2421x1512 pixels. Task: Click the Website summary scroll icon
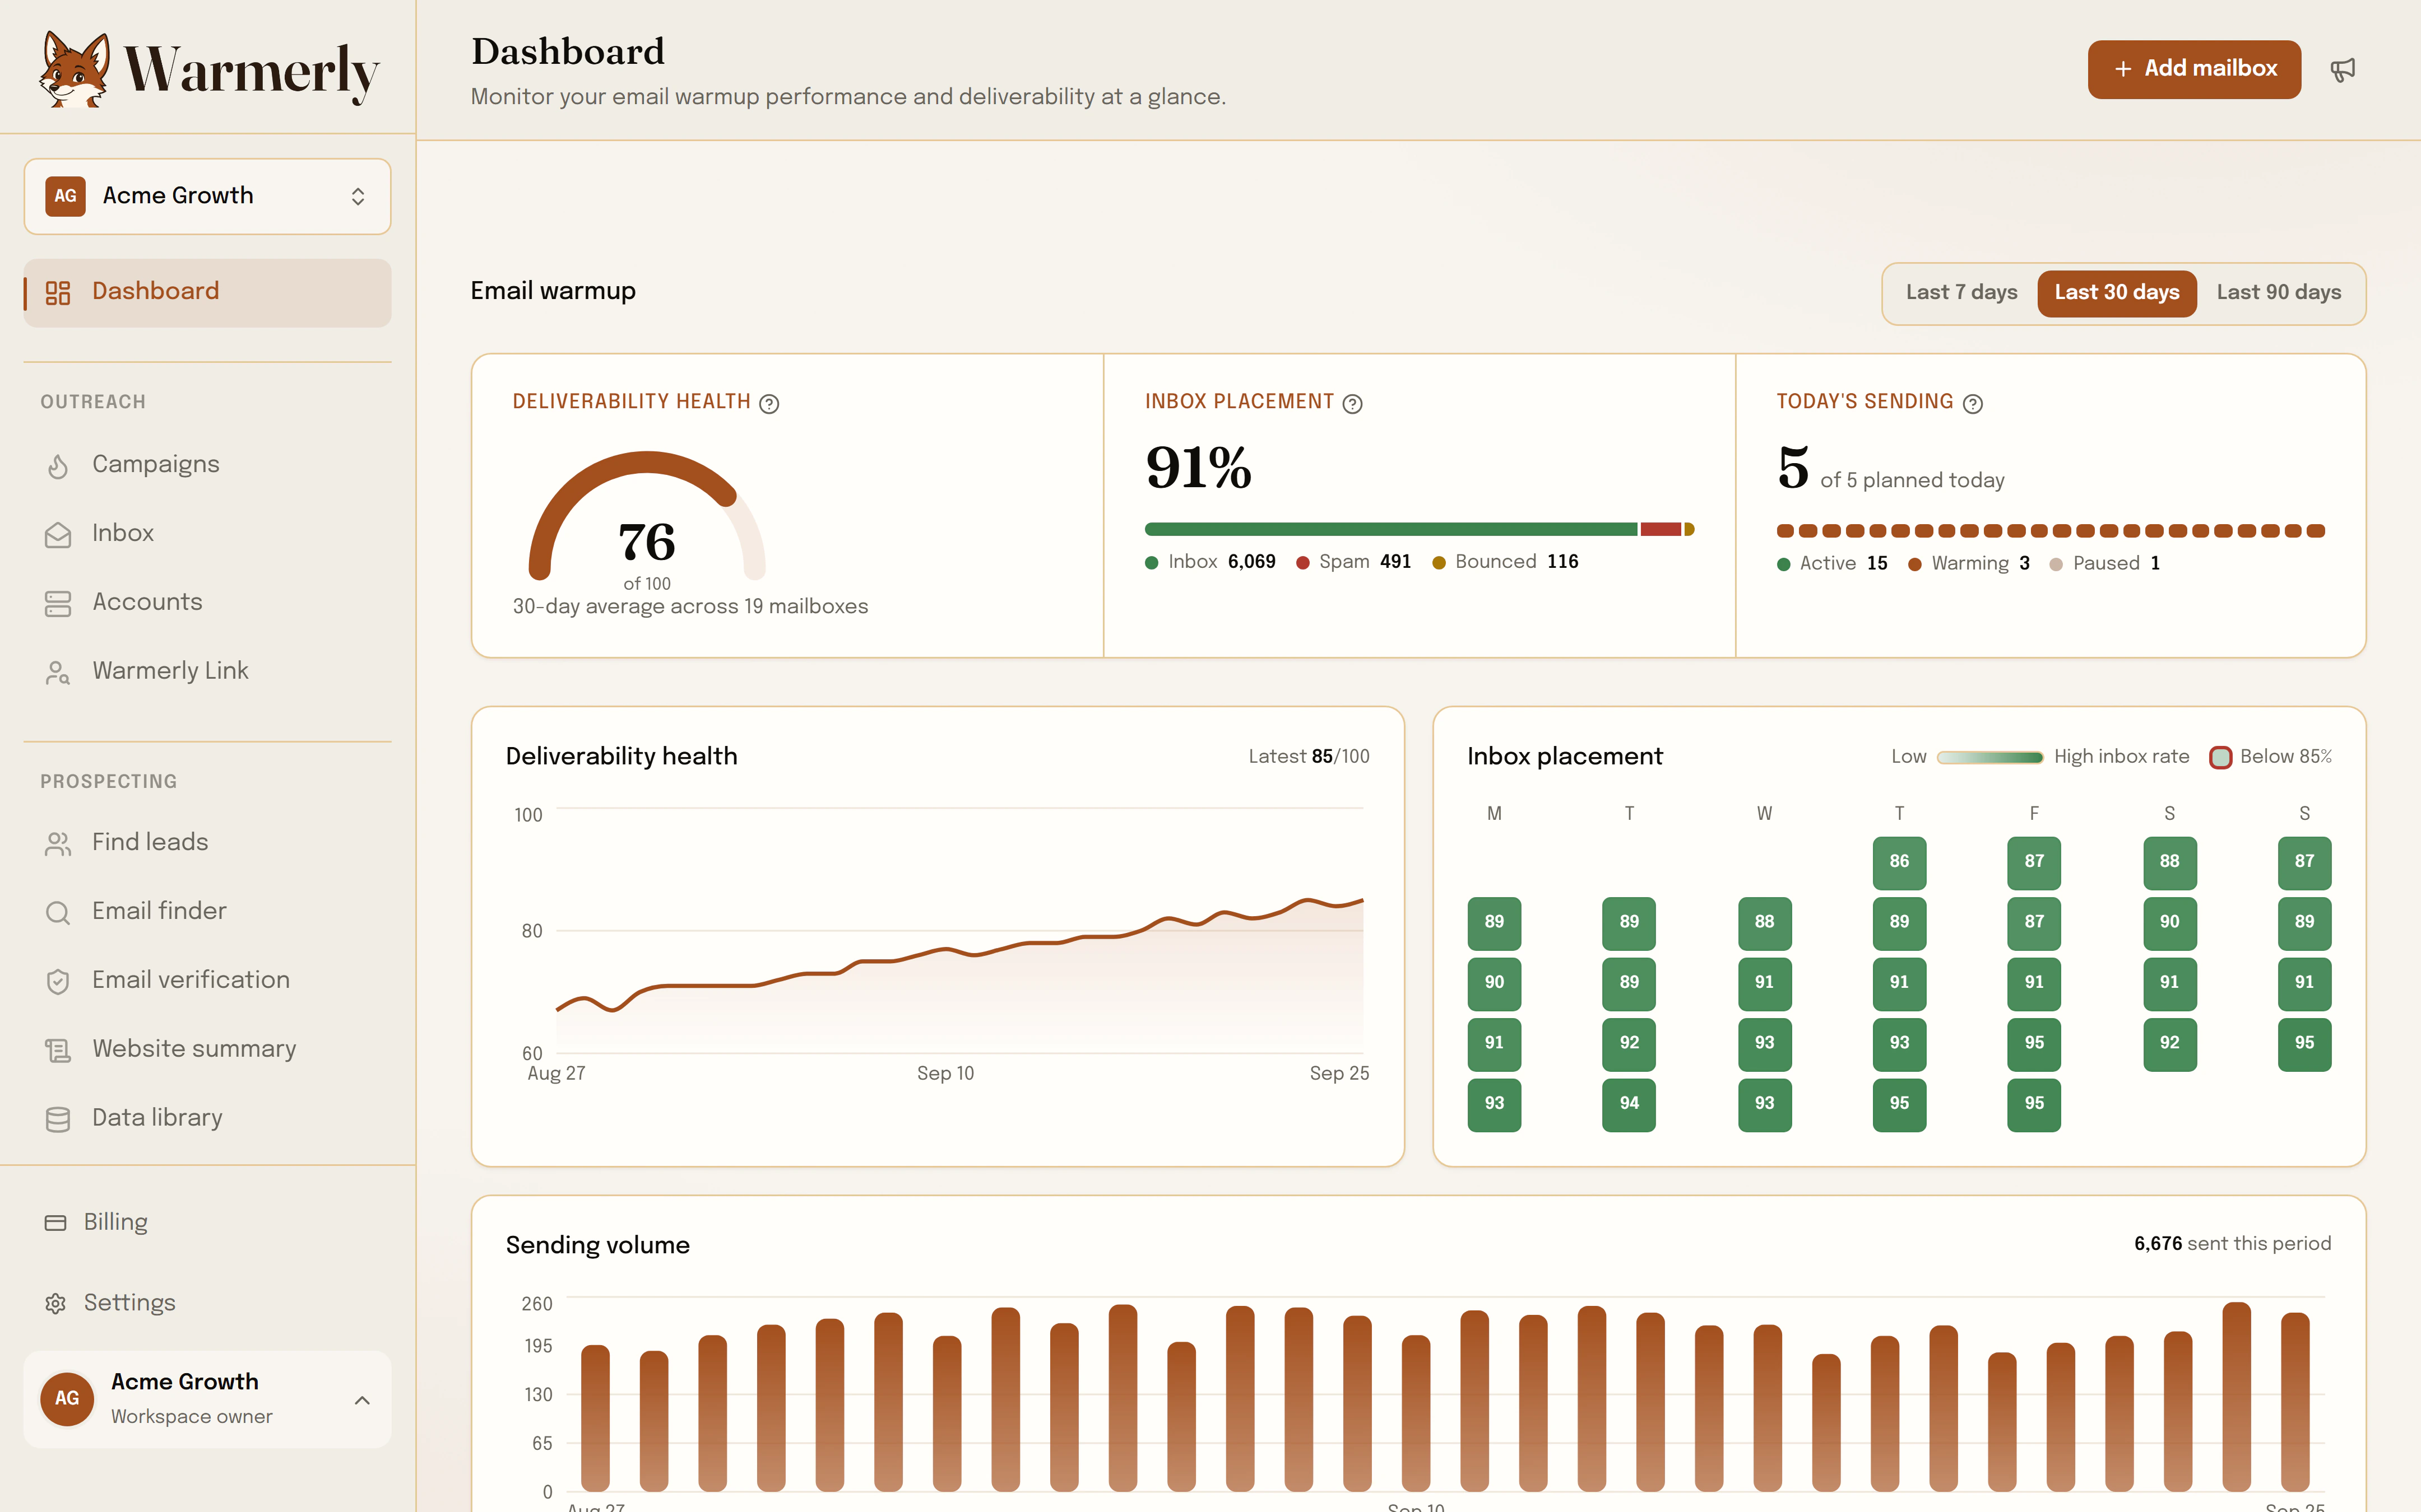(x=58, y=1050)
